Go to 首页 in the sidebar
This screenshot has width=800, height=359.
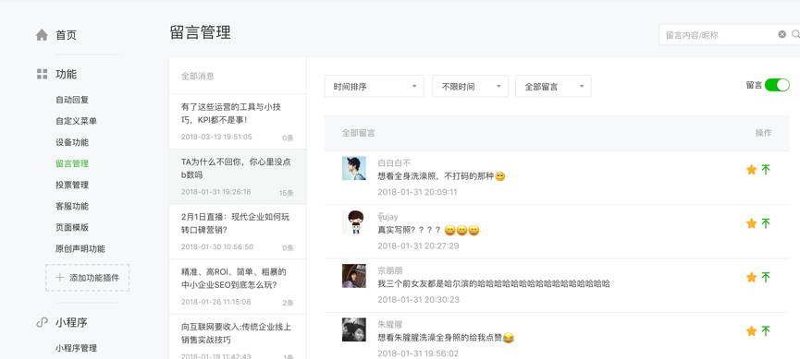[x=66, y=35]
